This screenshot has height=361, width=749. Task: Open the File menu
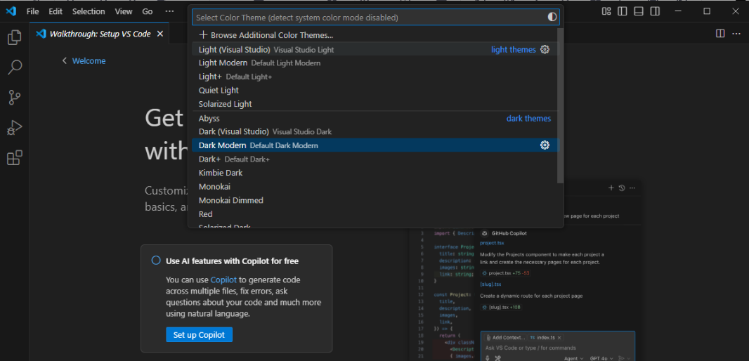pyautogui.click(x=32, y=11)
